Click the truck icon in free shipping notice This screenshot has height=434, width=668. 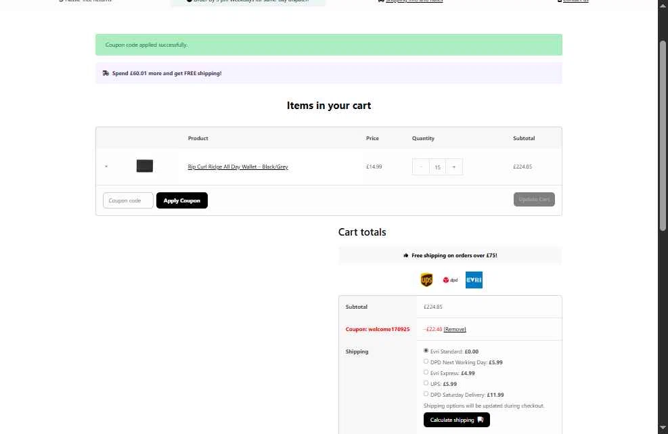(x=106, y=73)
